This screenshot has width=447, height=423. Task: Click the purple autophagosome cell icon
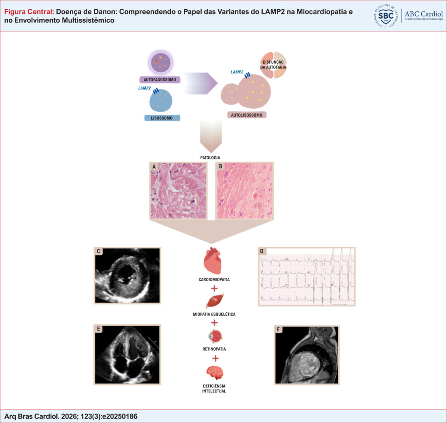(x=161, y=62)
